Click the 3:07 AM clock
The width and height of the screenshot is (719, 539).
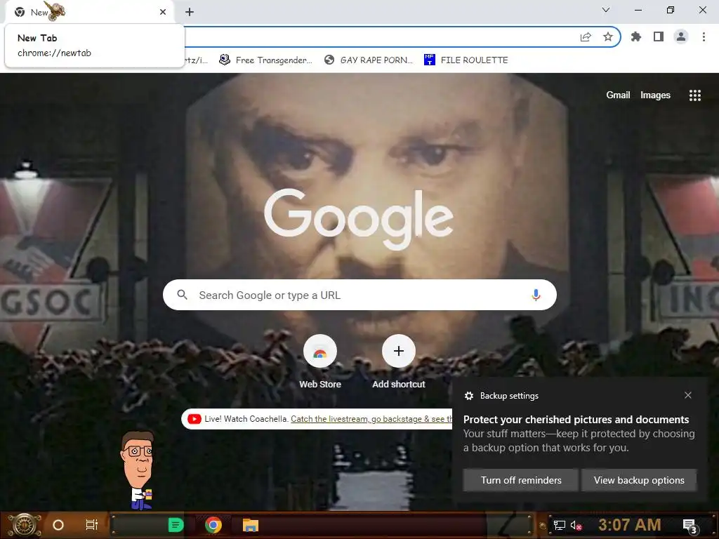pyautogui.click(x=630, y=525)
